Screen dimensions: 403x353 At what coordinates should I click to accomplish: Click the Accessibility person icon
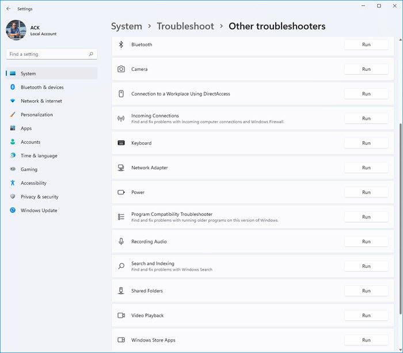click(x=13, y=183)
